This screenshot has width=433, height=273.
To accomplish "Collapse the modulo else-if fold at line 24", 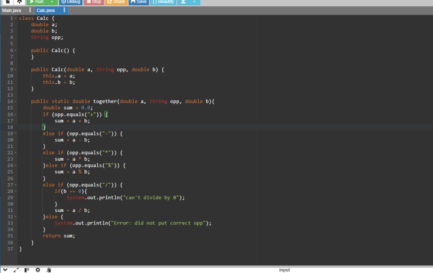I will tap(16, 166).
